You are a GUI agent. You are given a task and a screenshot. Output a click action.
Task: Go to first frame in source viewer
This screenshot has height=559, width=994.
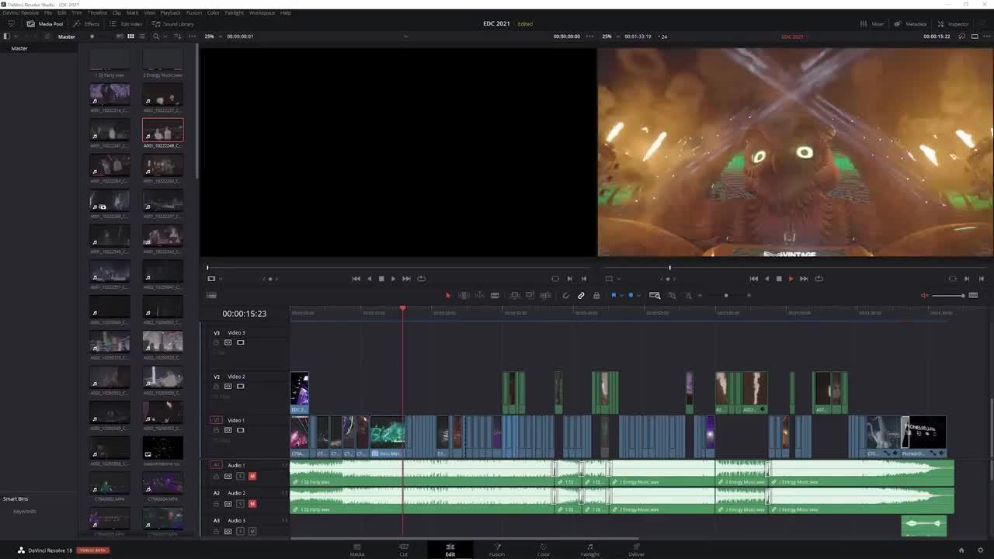356,279
